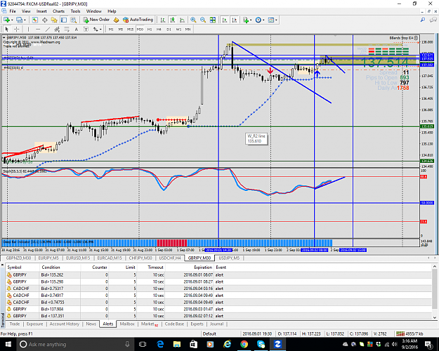Select the Fibonacci Retracement tool

click(x=67, y=29)
